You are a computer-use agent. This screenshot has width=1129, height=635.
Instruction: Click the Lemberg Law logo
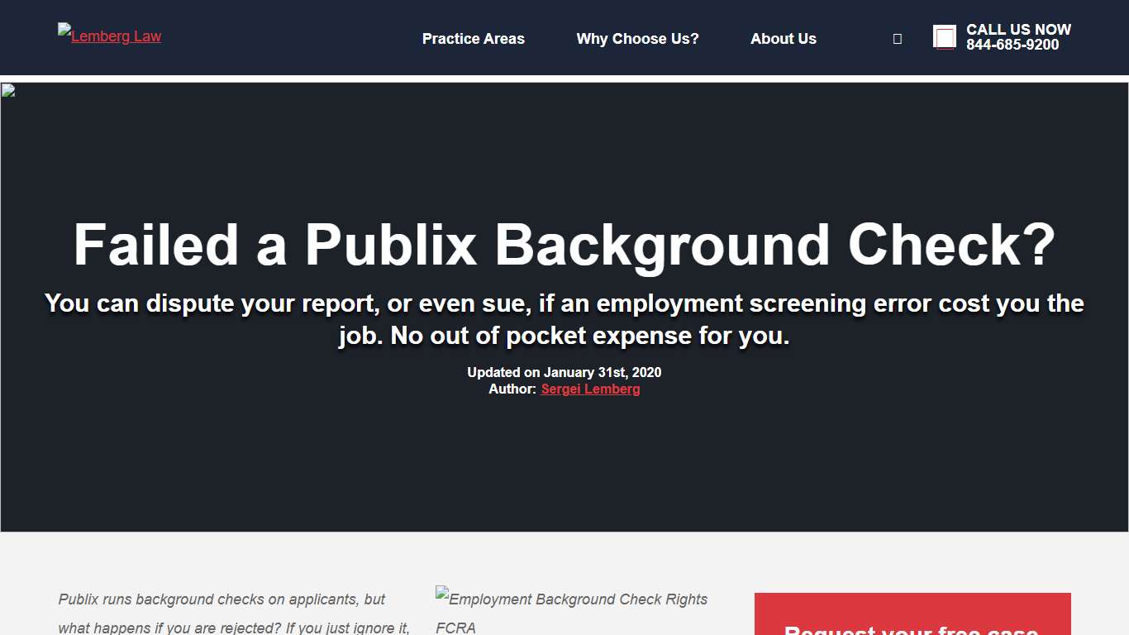tap(108, 36)
